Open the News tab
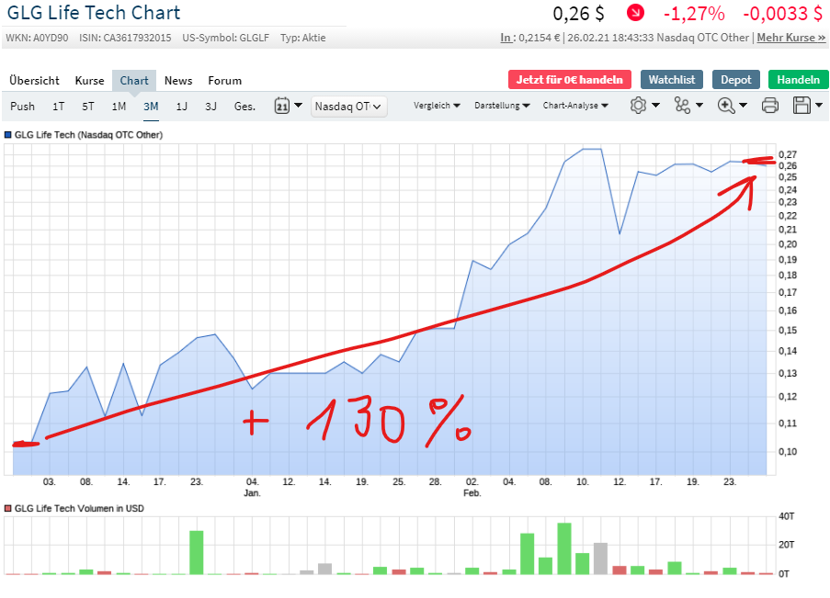 178,81
